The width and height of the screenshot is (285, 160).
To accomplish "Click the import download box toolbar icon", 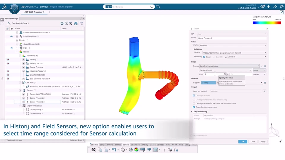I will 131,150.
